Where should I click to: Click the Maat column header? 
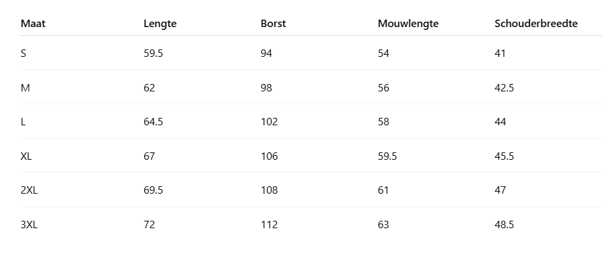tap(33, 24)
